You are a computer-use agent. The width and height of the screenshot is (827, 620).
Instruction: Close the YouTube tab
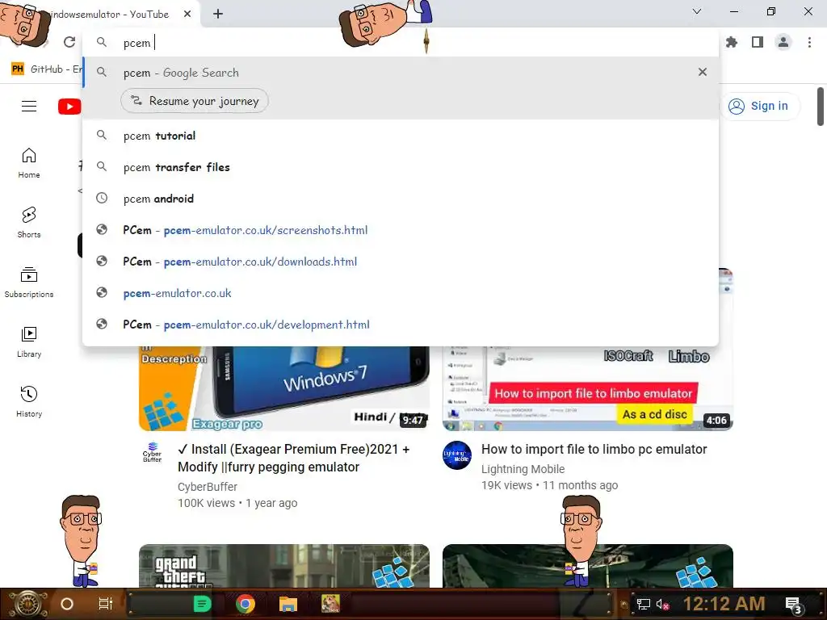pyautogui.click(x=187, y=14)
